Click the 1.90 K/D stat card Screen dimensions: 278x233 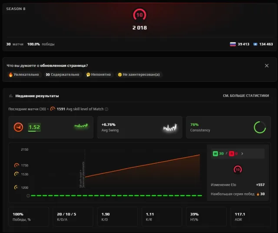click(x=117, y=217)
